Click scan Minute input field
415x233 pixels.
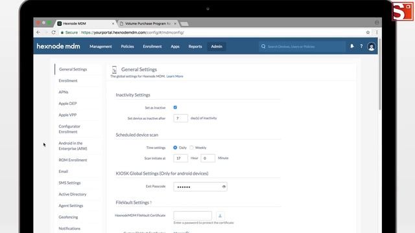pos(207,158)
